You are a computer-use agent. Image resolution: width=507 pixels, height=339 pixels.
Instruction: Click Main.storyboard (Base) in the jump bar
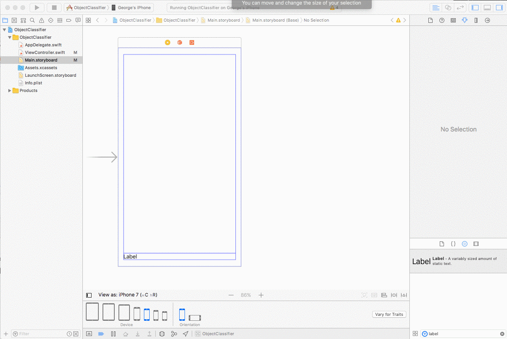point(272,20)
